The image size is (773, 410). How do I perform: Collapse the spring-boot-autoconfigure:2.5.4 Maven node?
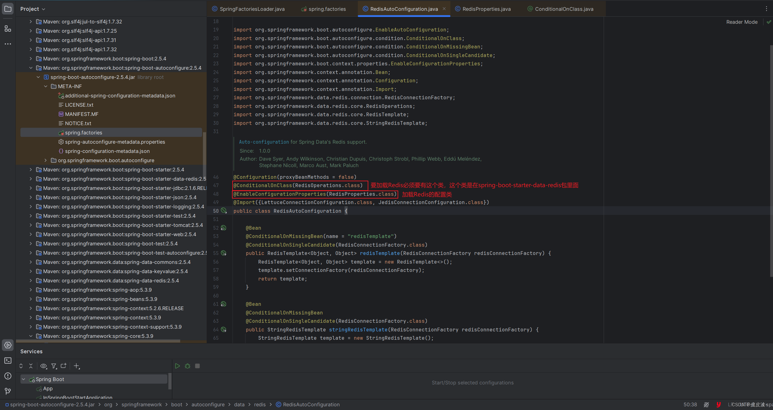click(31, 68)
